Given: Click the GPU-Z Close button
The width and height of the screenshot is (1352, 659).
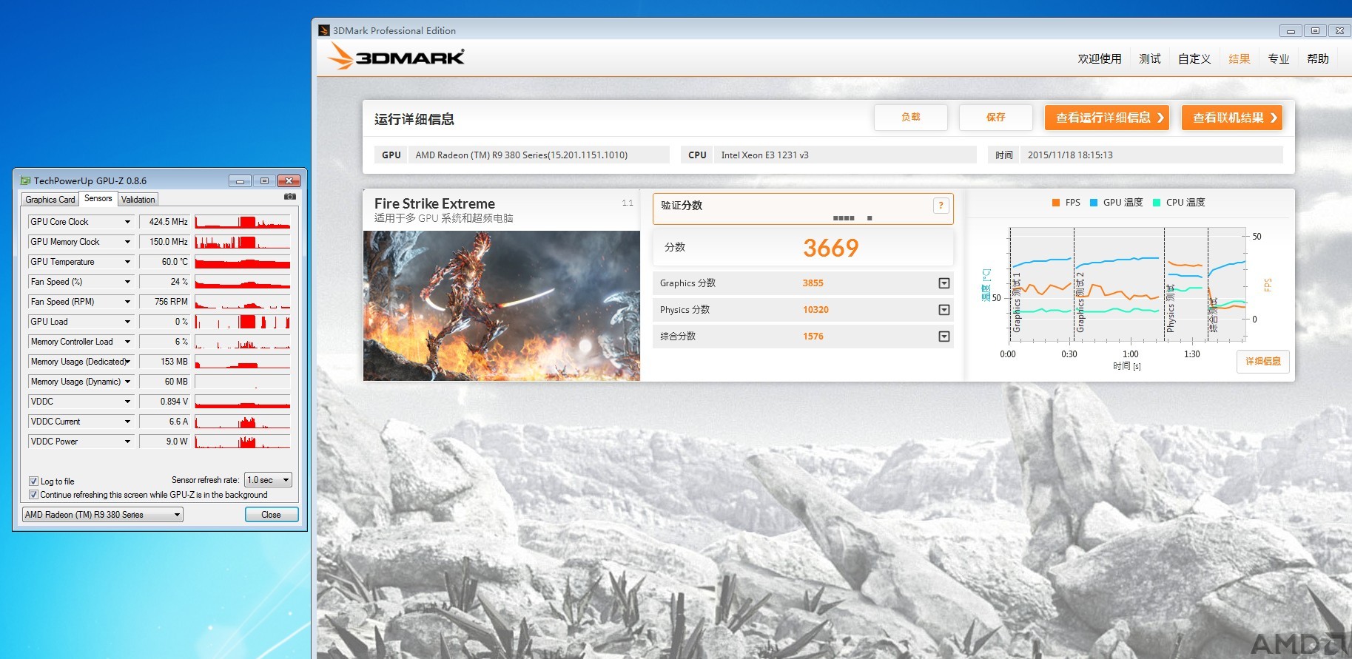Looking at the screenshot, I should (272, 515).
